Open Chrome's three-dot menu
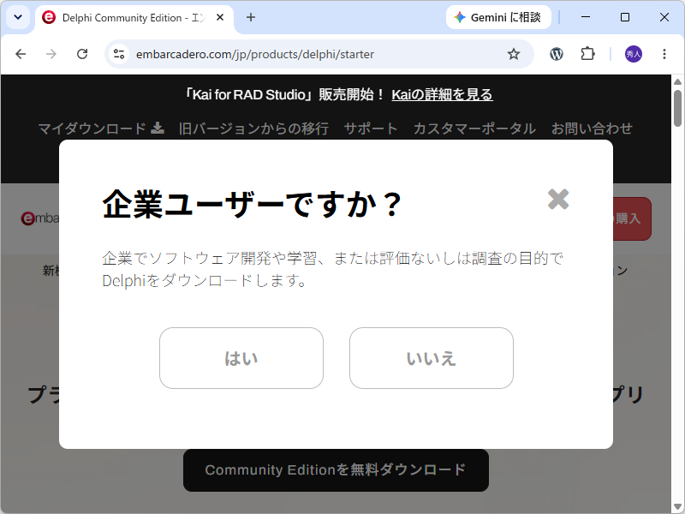The width and height of the screenshot is (685, 514). [x=664, y=54]
